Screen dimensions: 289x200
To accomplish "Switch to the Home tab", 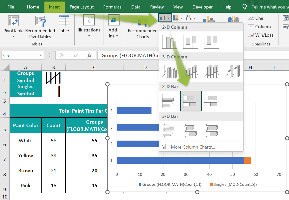I will click(33, 7).
